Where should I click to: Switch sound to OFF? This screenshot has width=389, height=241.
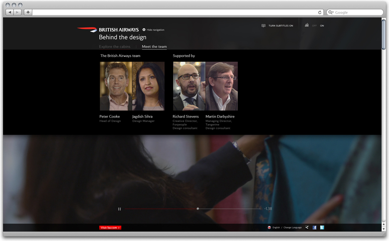314,26
